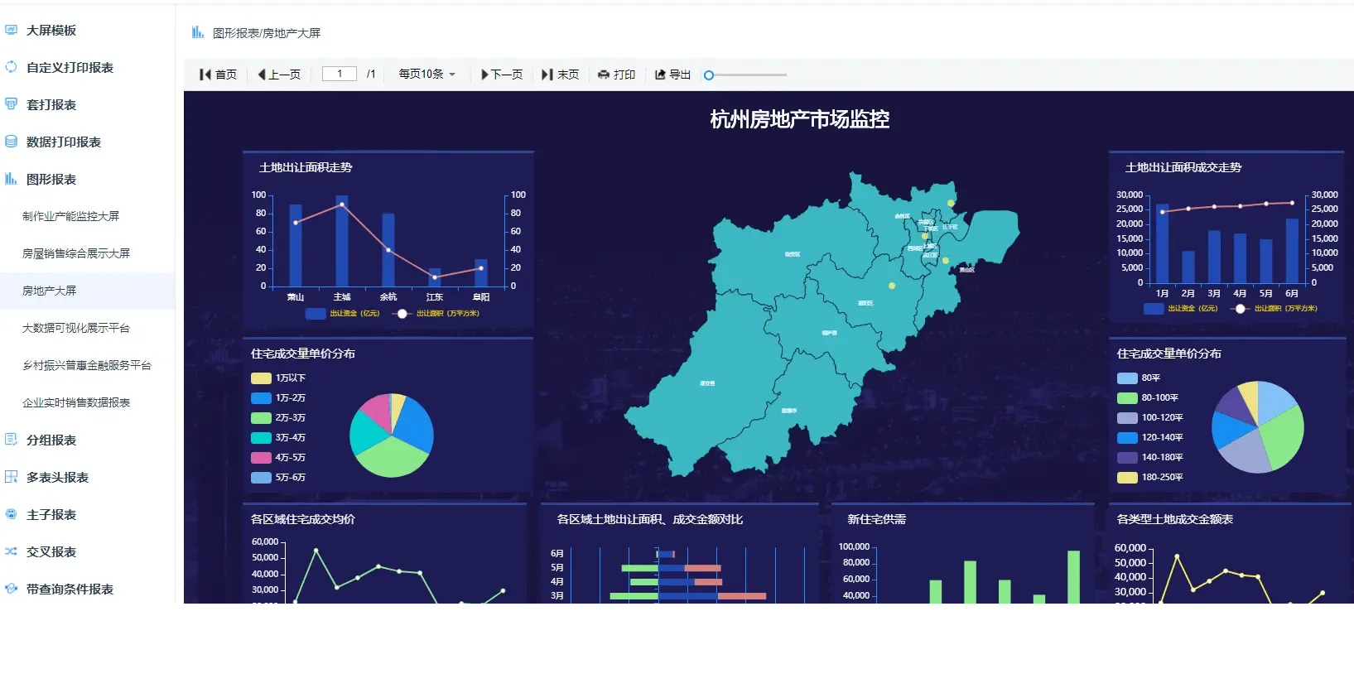Toggle the 1万以下 pie legend item
Screen dimensions: 1354x693
(x=278, y=378)
